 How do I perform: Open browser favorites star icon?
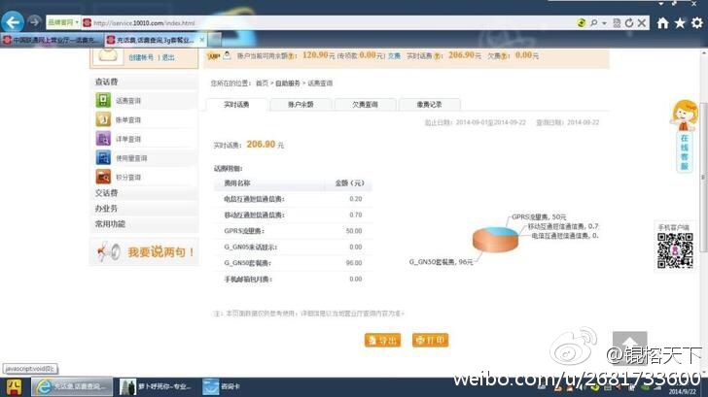(x=680, y=22)
